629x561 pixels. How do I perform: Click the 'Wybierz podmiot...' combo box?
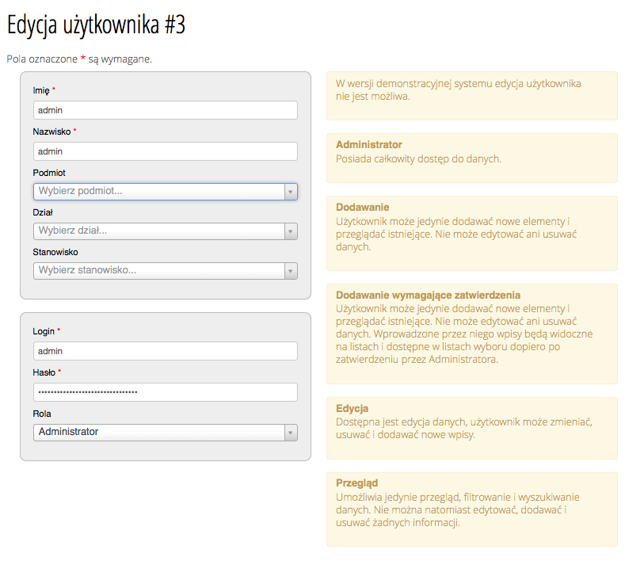click(166, 192)
